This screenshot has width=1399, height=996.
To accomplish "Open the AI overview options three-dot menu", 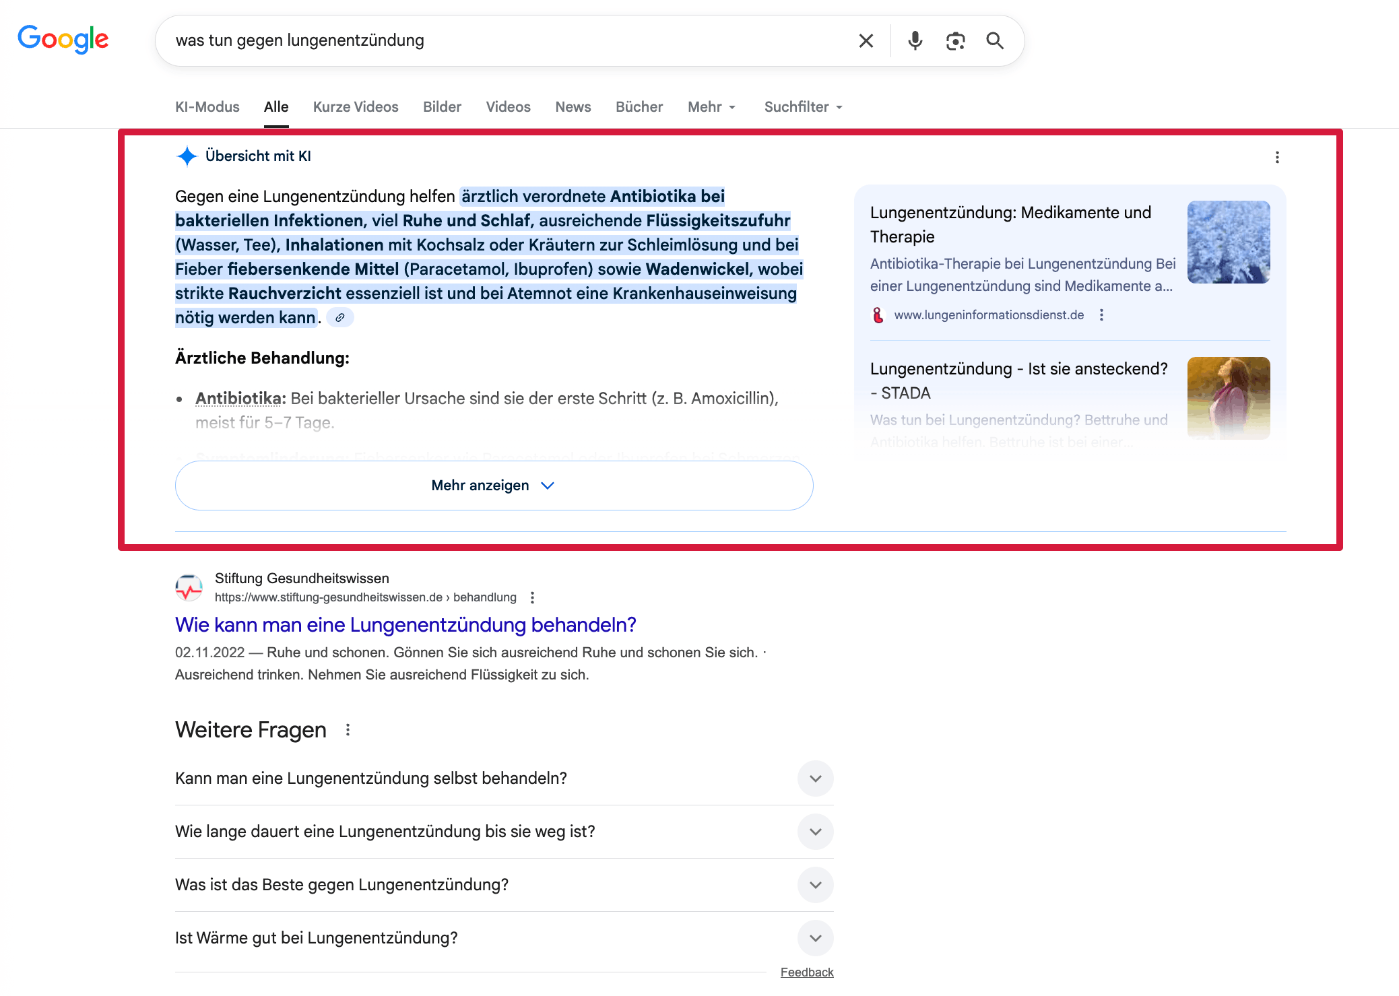I will point(1277,157).
